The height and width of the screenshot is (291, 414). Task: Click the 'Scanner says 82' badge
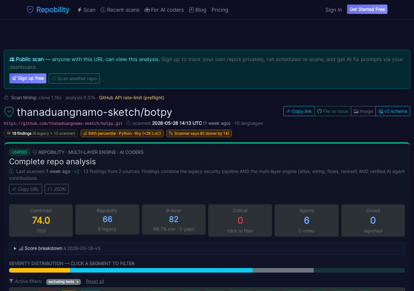pos(199,133)
